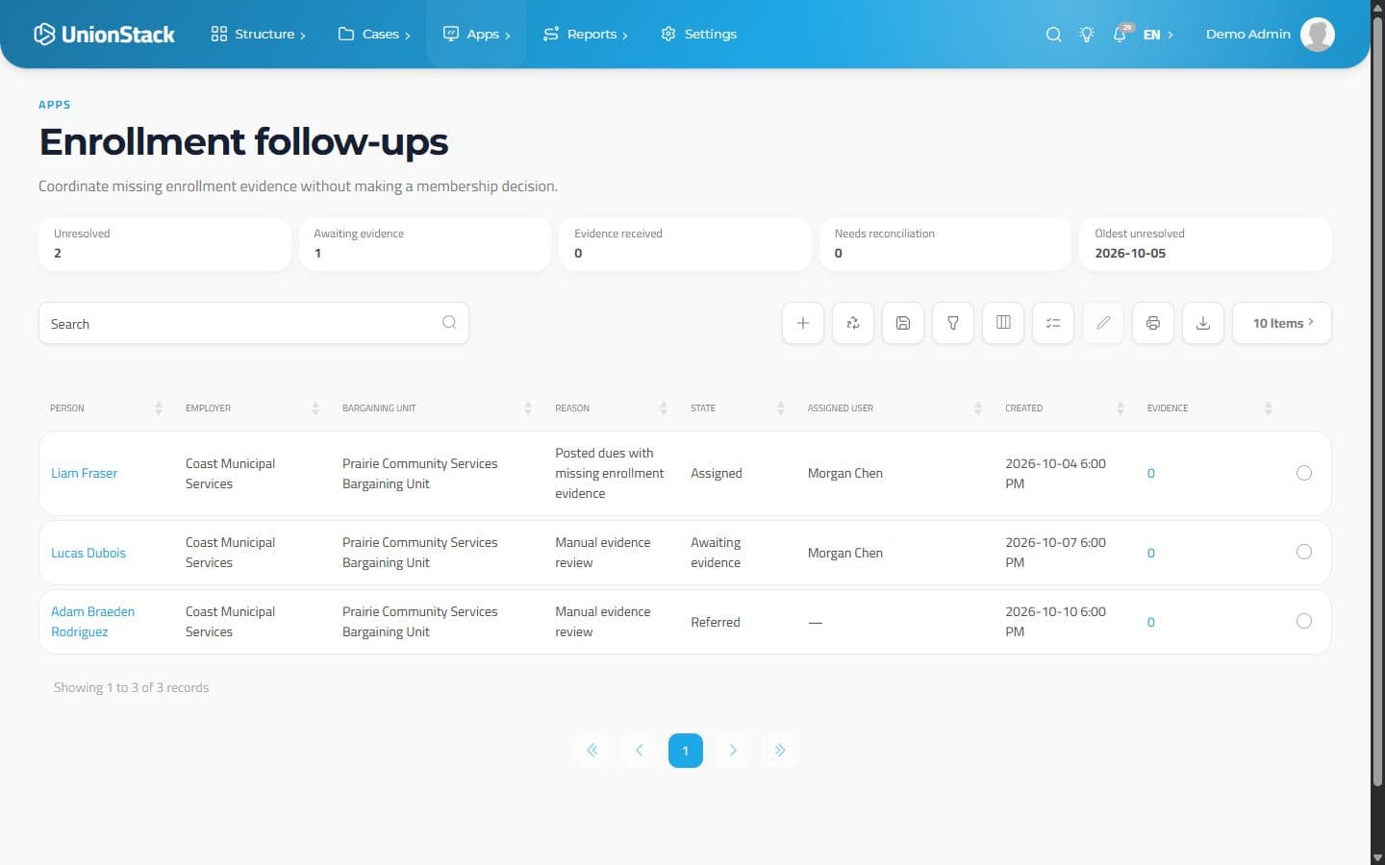Open notifications bell icon
The height and width of the screenshot is (865, 1385).
point(1121,34)
